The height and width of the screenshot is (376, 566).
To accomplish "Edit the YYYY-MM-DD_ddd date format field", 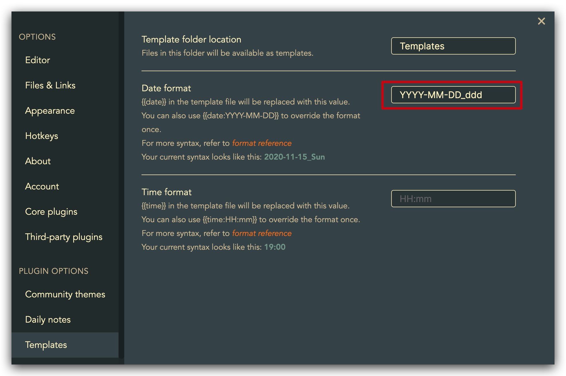I will tap(453, 94).
